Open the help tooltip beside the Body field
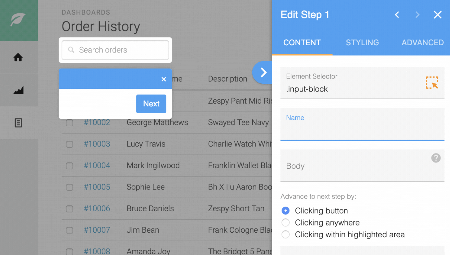Screen dimensions: 450x255 point(436,158)
